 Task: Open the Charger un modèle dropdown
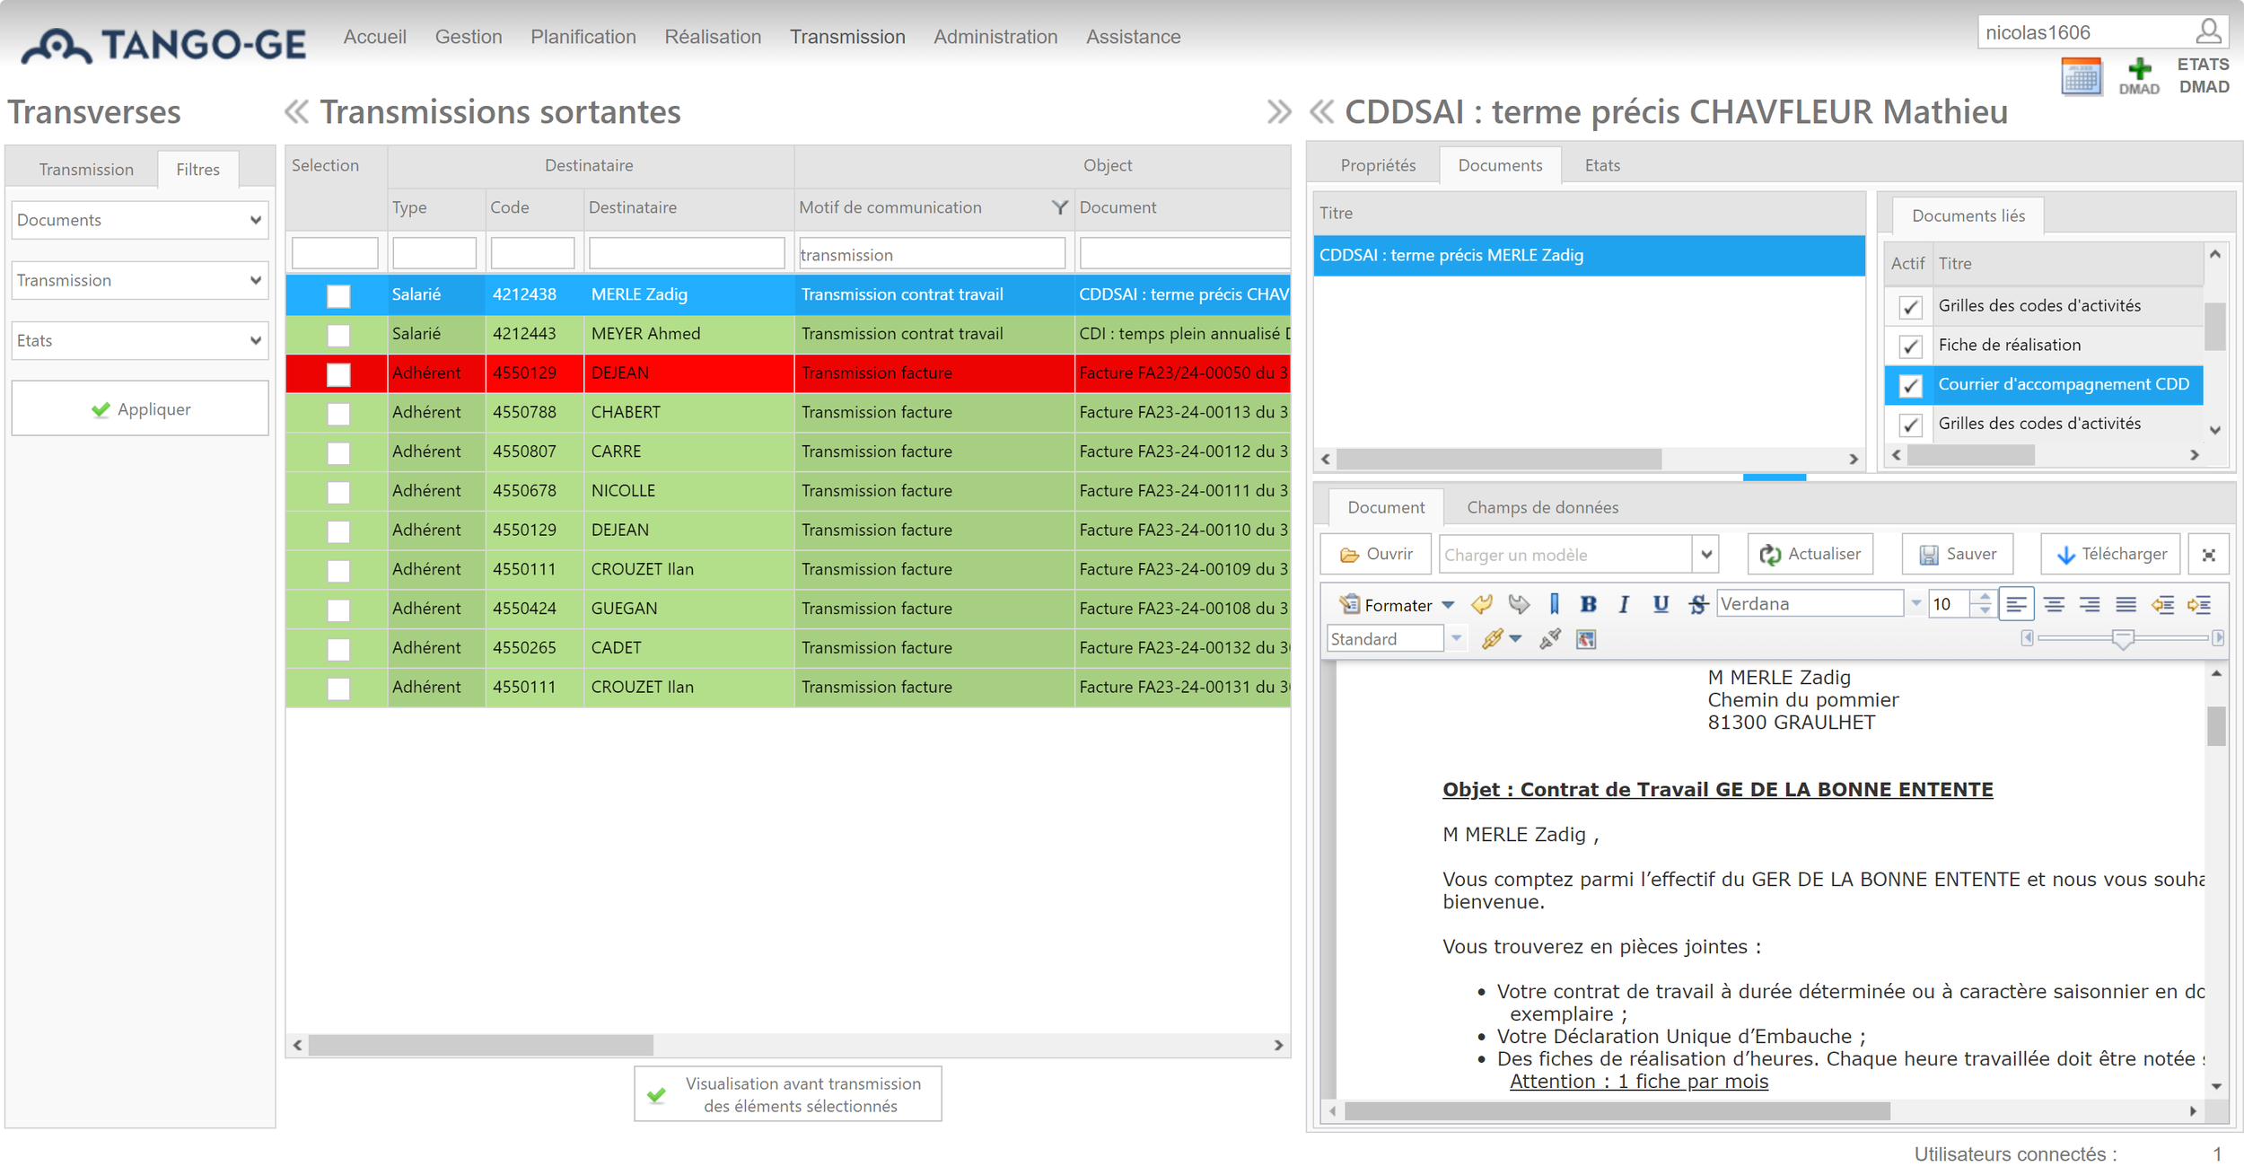(1706, 555)
